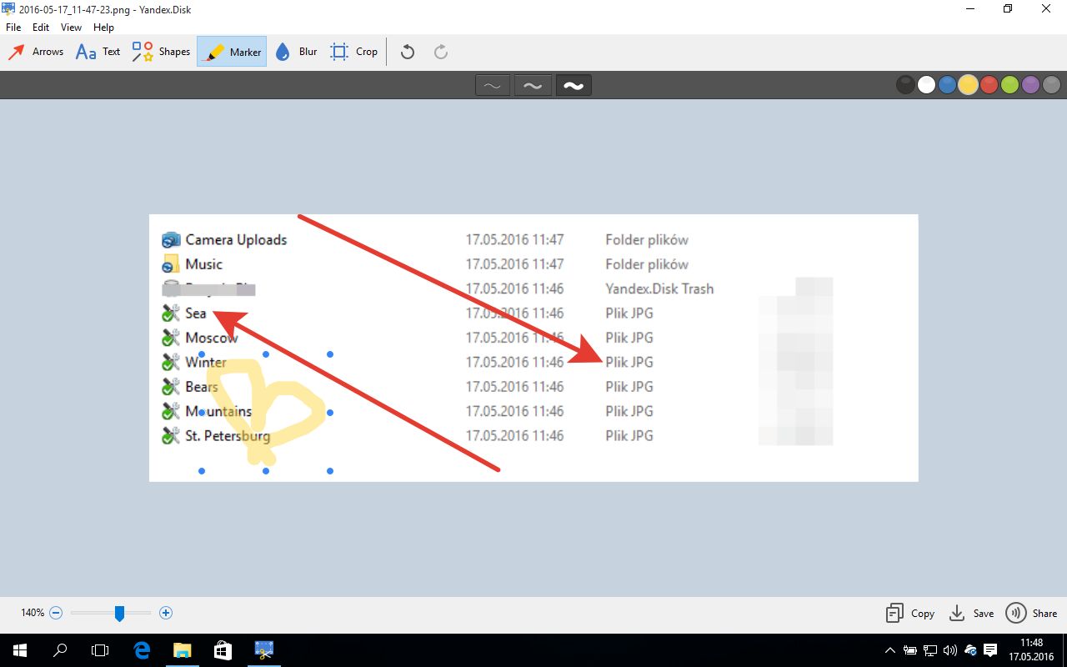1067x667 pixels.
Task: Click the battery icon in the system tray
Action: pyautogui.click(x=910, y=650)
